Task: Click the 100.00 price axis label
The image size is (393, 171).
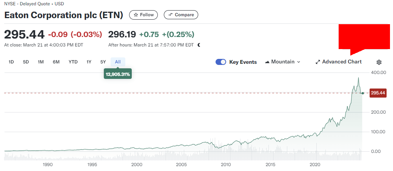Action: pyautogui.click(x=378, y=132)
